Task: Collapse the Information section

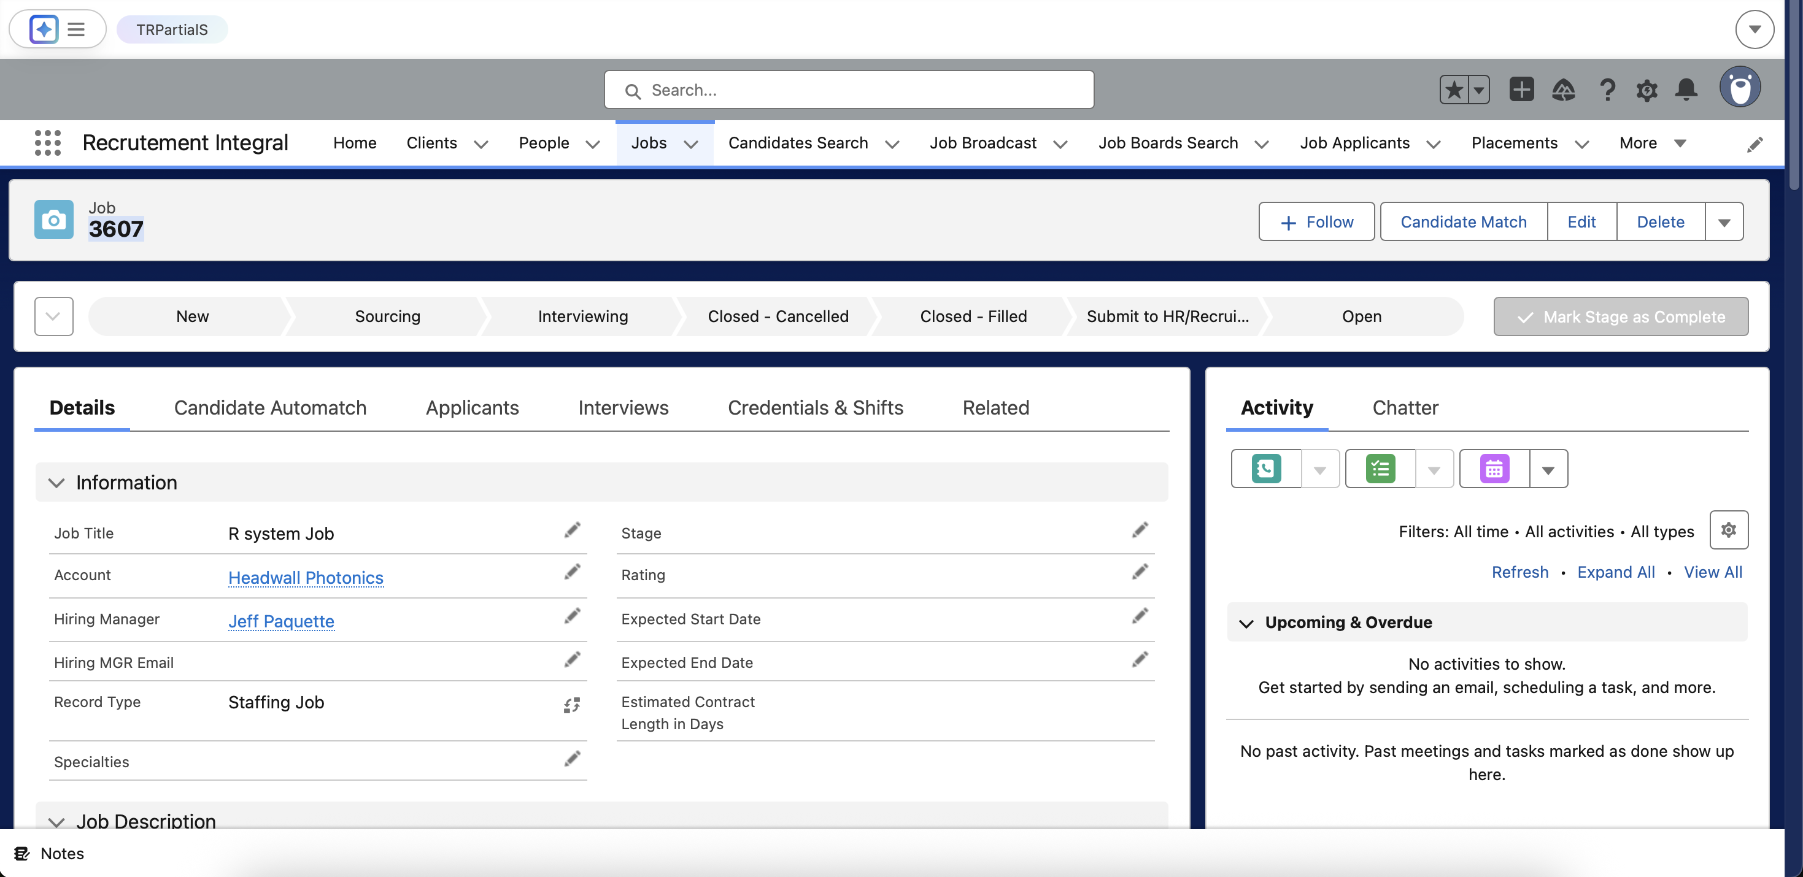Action: point(56,483)
